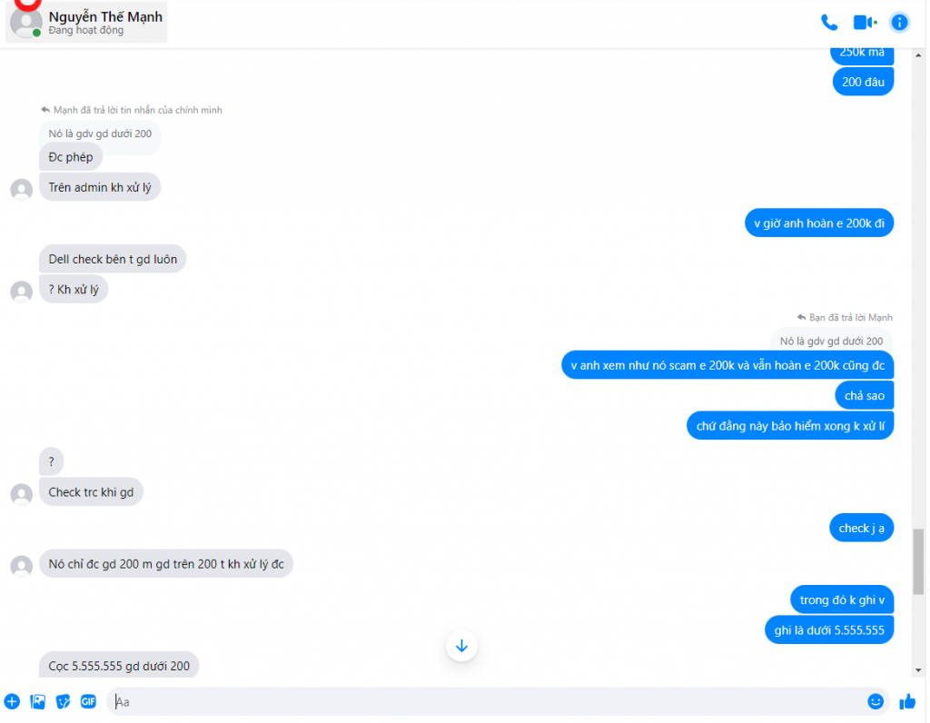Image resolution: width=930 pixels, height=723 pixels.
Task: Open emoji picker in message box
Action: tap(875, 701)
